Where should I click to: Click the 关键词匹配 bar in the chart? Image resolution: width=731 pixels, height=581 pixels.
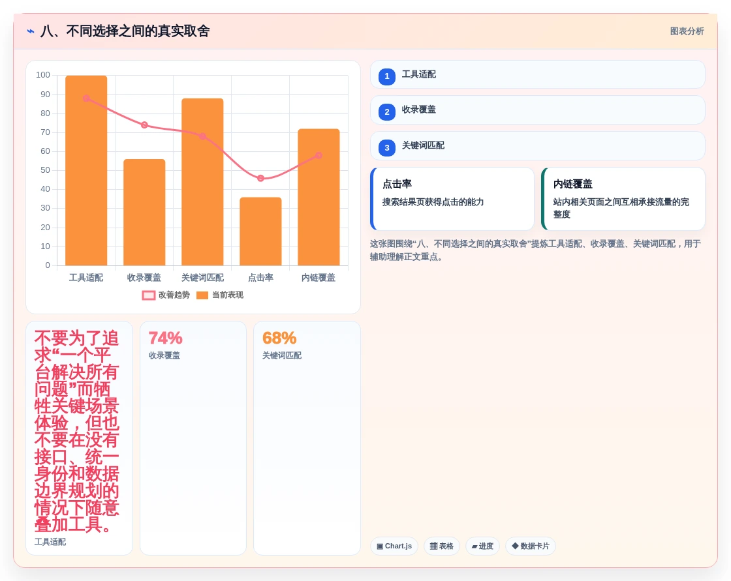(x=202, y=182)
